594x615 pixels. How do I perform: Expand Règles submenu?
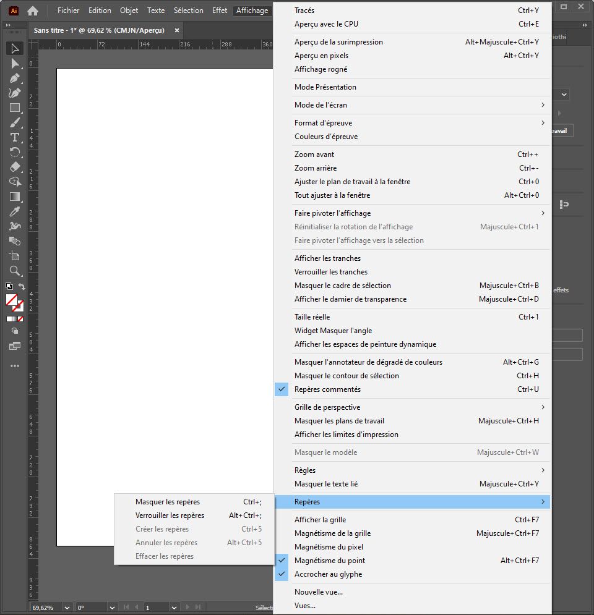[412, 470]
